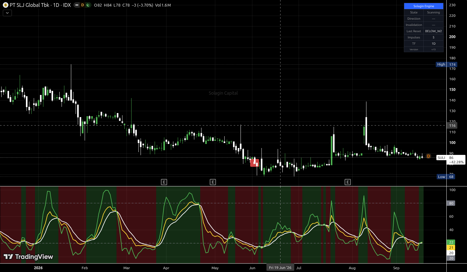Click the Feb label on the time axis
The image size is (467, 272).
pyautogui.click(x=85, y=268)
